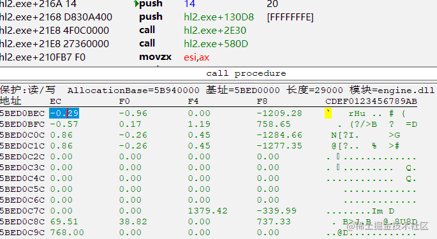Click the EC column header
The height and width of the screenshot is (239, 437).
point(56,101)
